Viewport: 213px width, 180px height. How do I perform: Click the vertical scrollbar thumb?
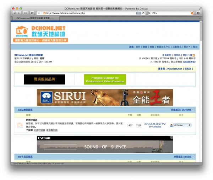[201, 31]
